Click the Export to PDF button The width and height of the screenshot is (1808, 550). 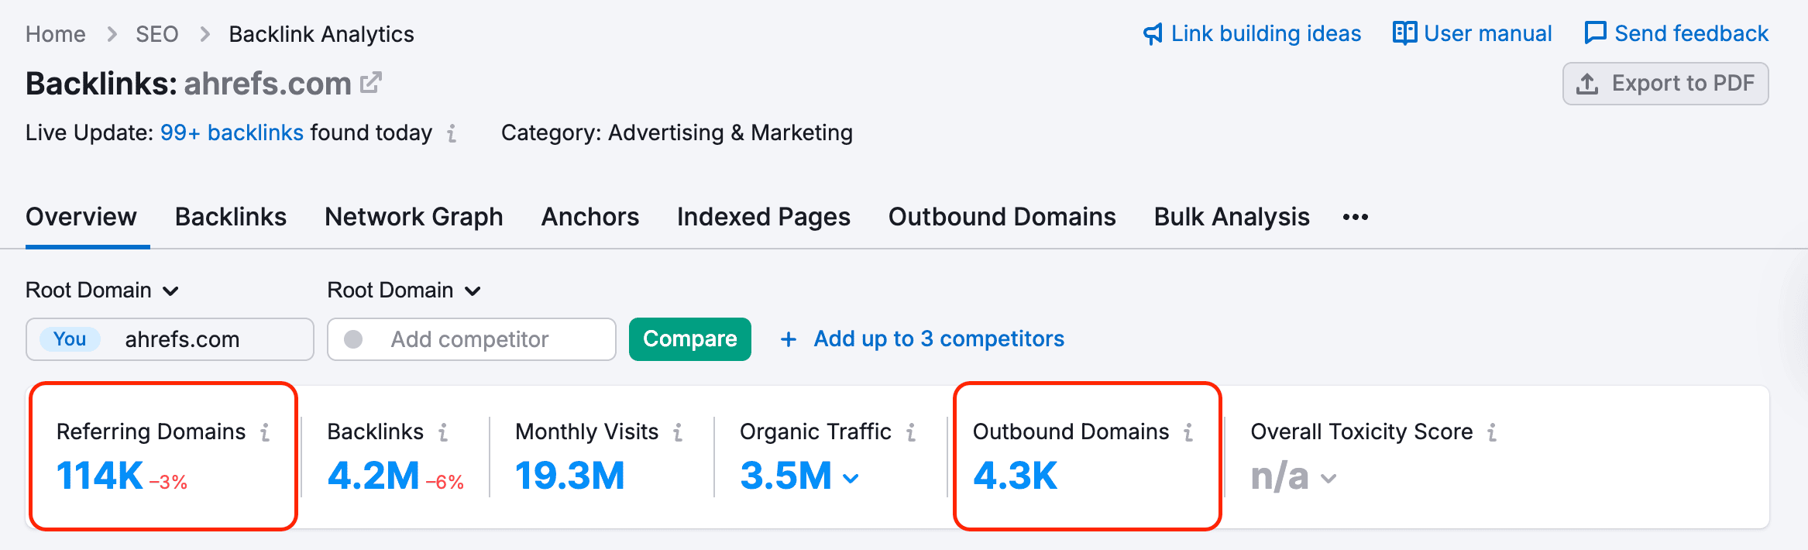[1665, 83]
